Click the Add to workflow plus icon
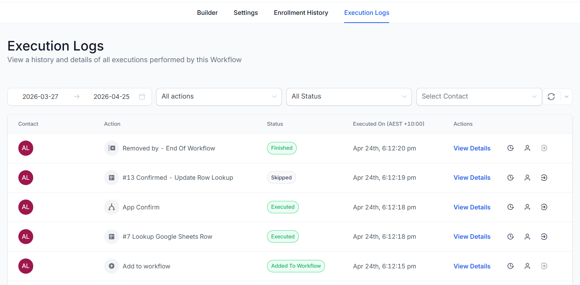 [x=112, y=266]
